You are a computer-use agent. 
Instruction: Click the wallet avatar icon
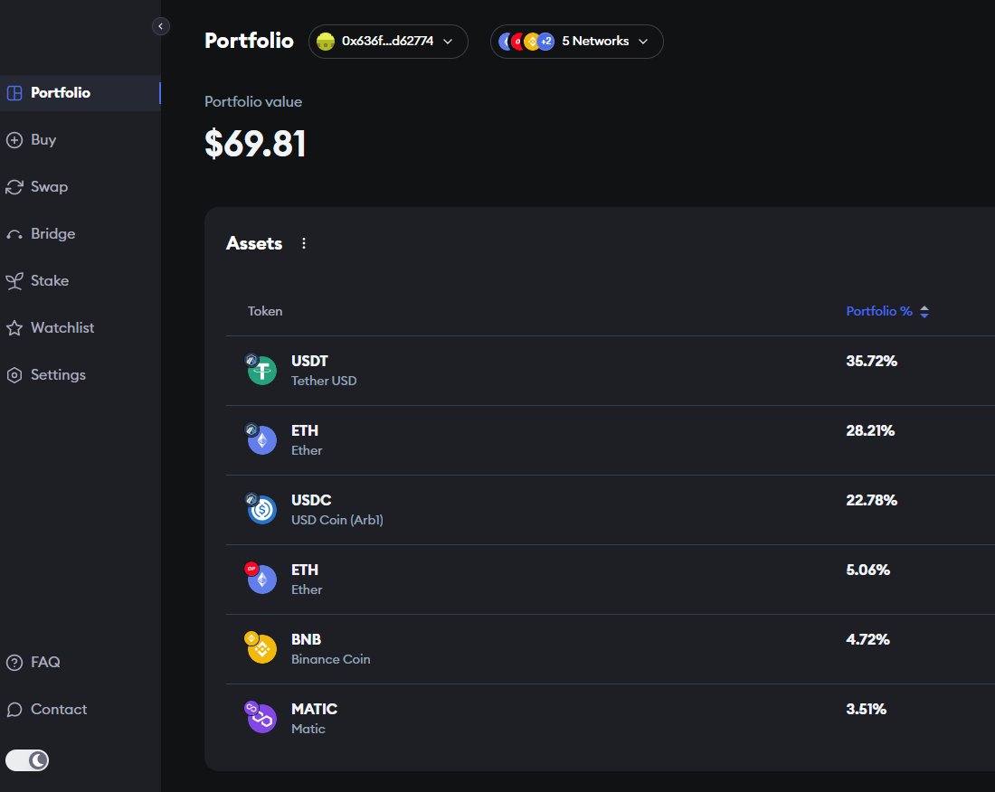point(326,42)
